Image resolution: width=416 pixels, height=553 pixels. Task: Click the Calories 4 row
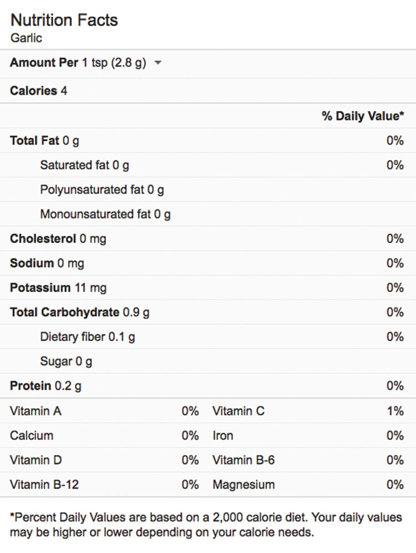pos(38,91)
